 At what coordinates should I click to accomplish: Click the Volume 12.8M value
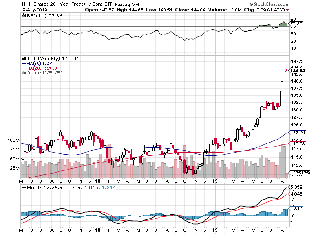225,10
